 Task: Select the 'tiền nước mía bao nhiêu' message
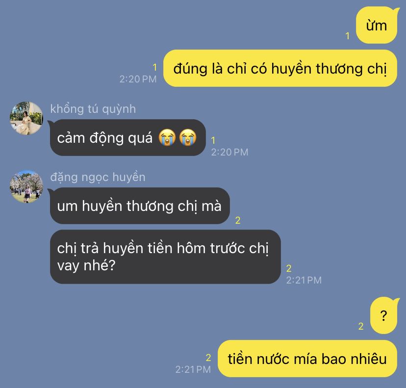pyautogui.click(x=307, y=359)
